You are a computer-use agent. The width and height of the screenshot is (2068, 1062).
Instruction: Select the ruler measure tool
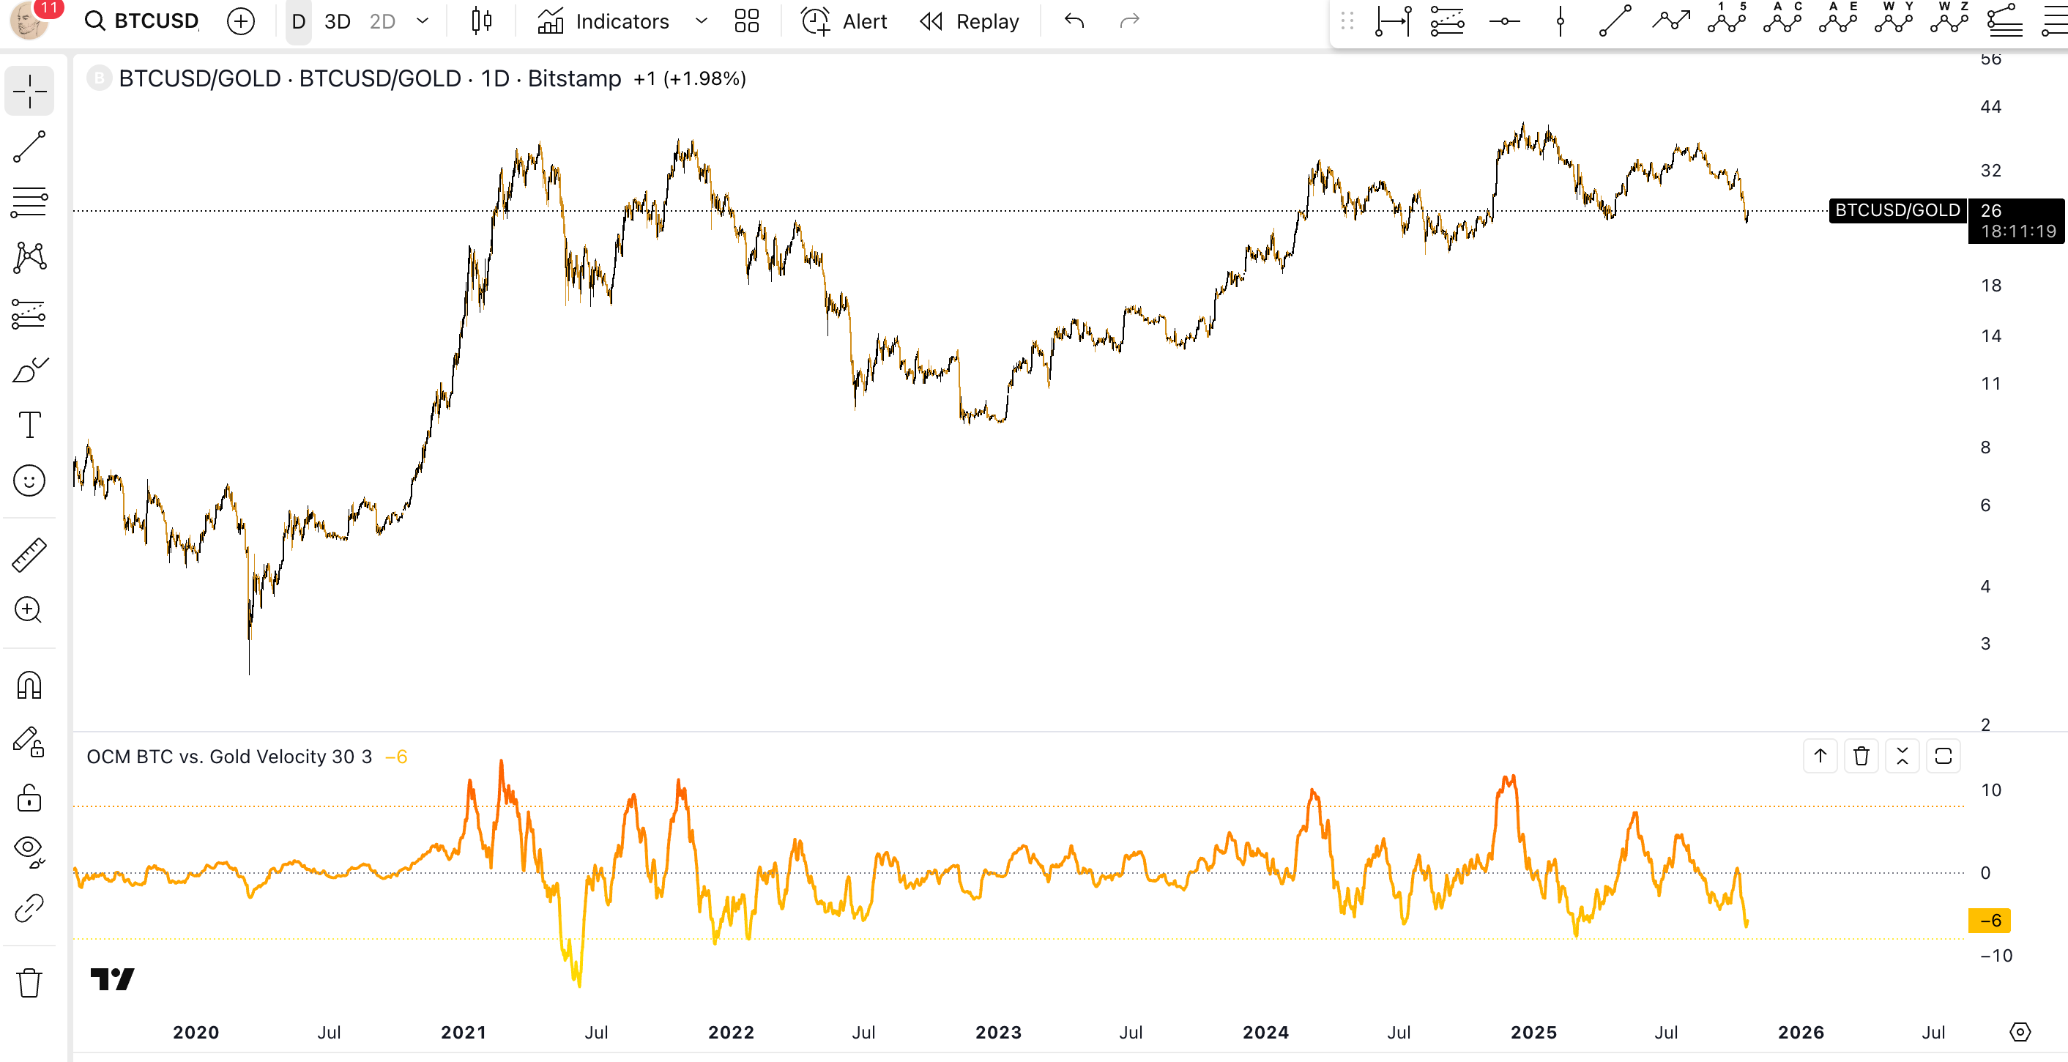[x=30, y=554]
